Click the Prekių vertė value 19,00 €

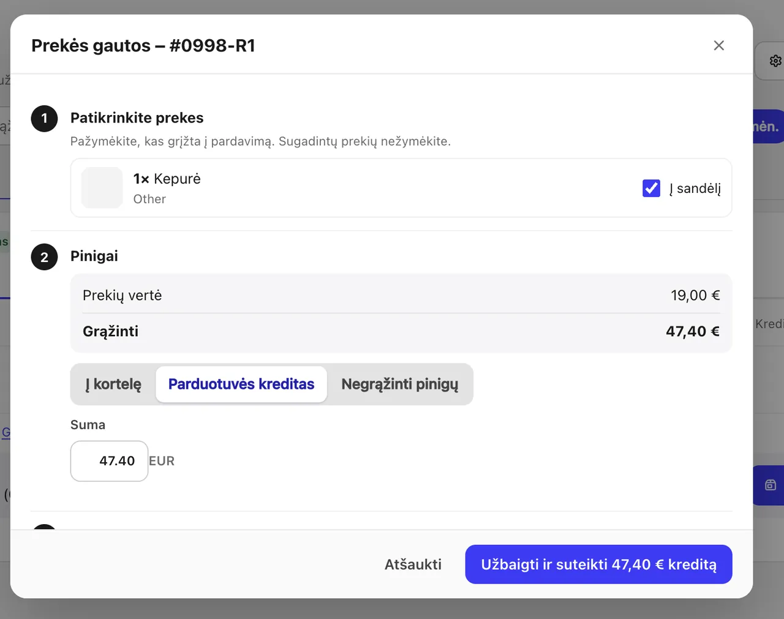click(x=695, y=295)
